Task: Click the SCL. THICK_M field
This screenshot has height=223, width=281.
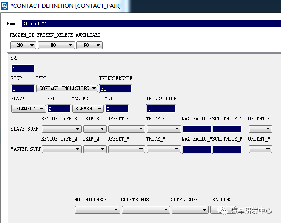Action: coord(227,149)
